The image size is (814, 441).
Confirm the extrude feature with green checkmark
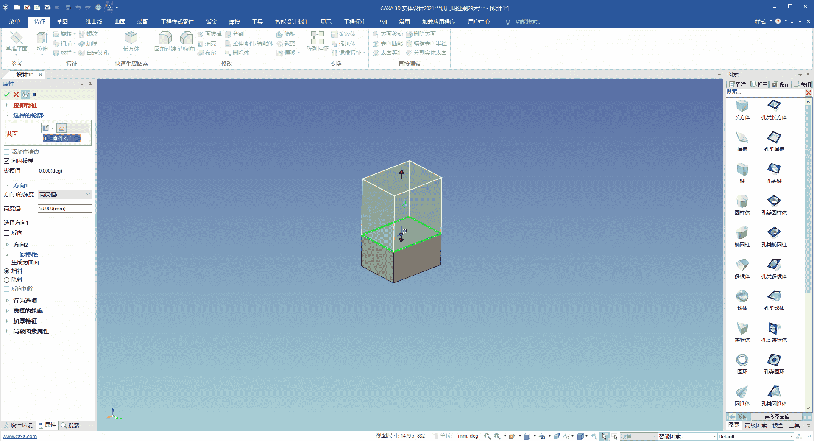(x=6, y=95)
